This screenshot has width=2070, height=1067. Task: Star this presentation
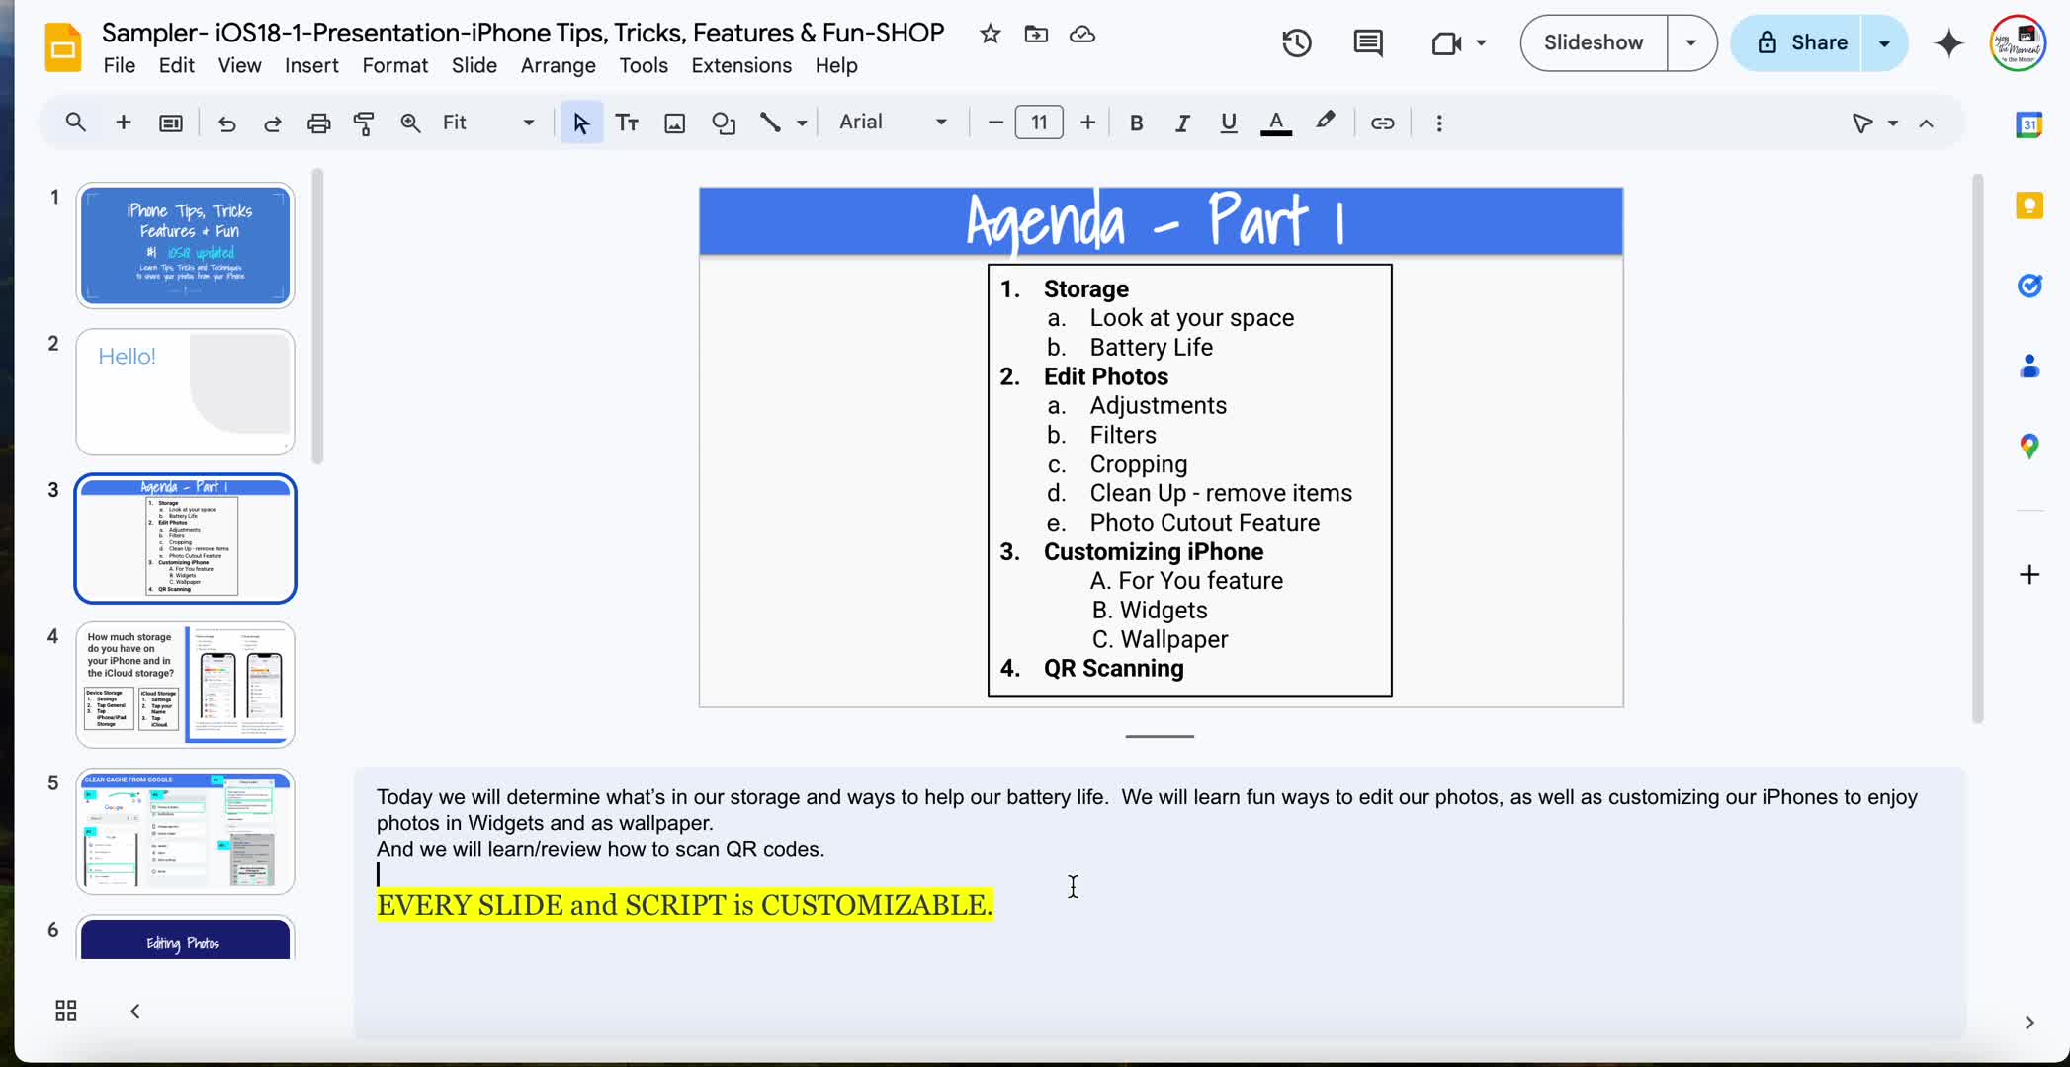990,35
